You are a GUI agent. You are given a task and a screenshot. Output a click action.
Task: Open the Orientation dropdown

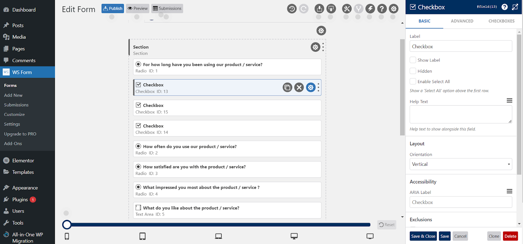point(461,164)
